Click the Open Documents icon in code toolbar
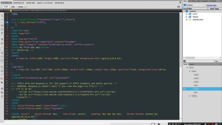The height and width of the screenshot is (125, 222). [x=2, y=15]
